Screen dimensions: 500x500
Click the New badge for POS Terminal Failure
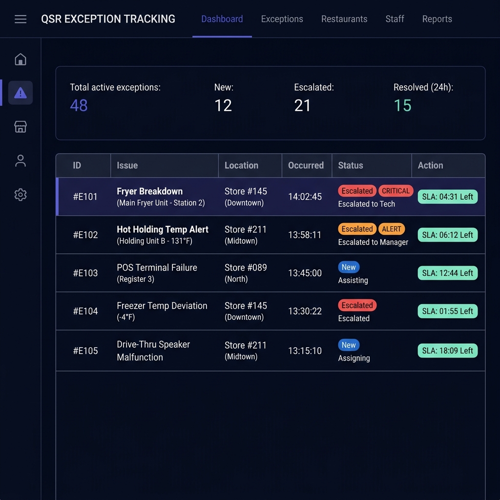[x=349, y=267]
